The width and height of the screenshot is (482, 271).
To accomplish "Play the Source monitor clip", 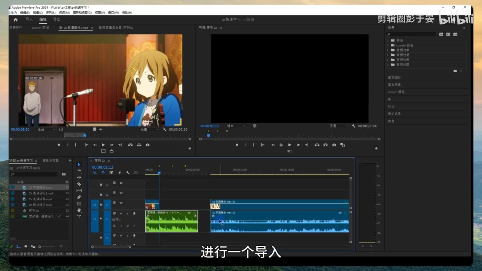I will pyautogui.click(x=103, y=145).
